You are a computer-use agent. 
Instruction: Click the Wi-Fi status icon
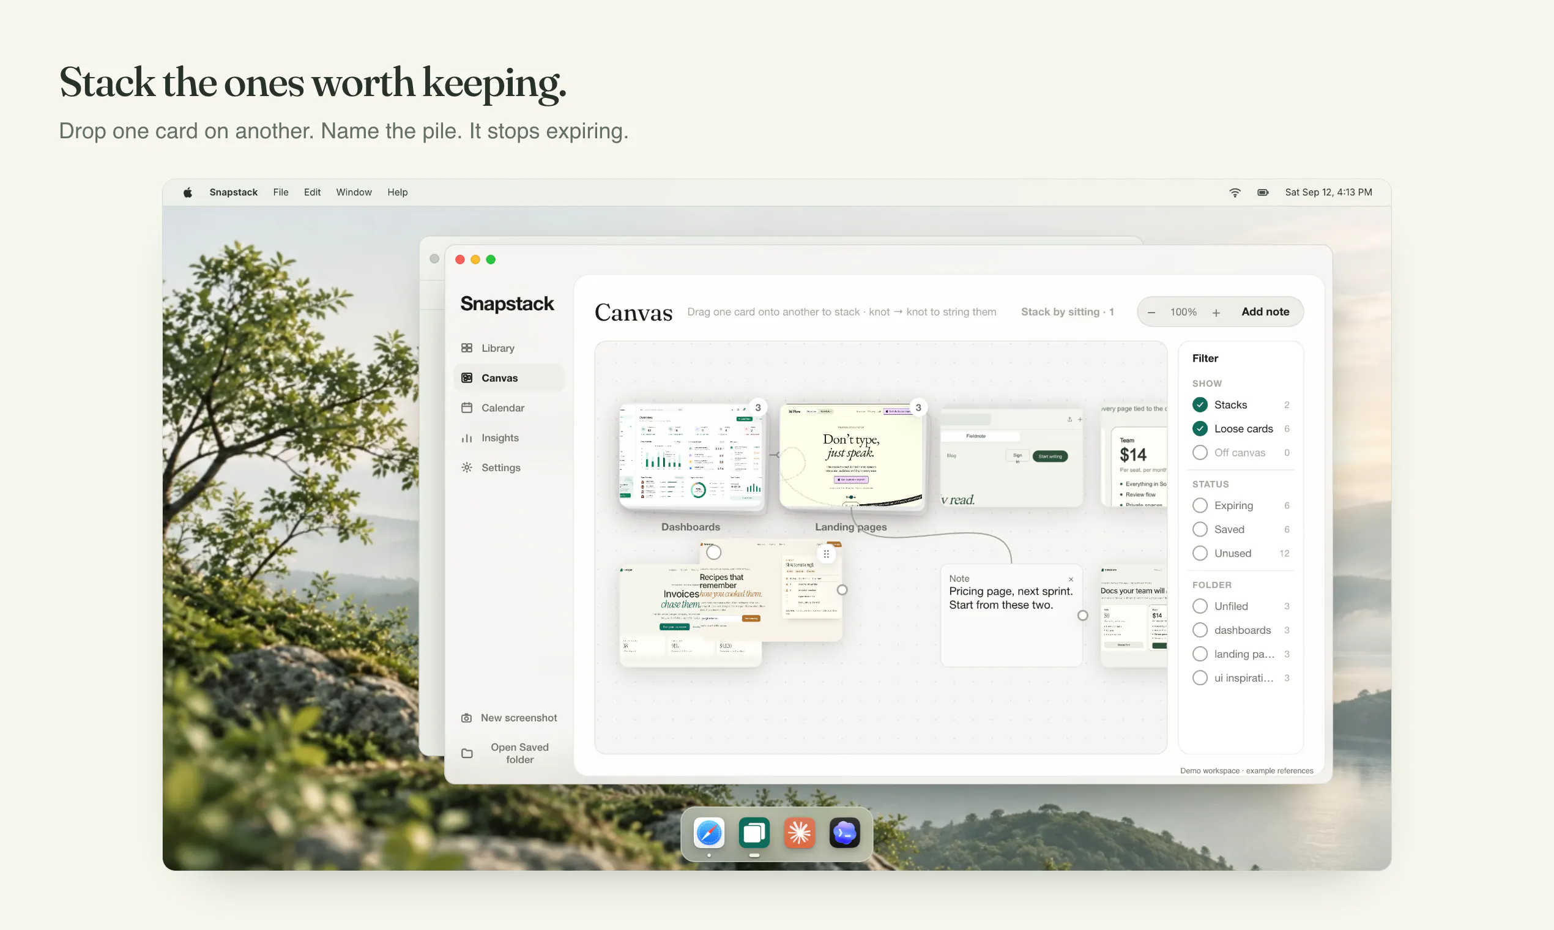1235,192
